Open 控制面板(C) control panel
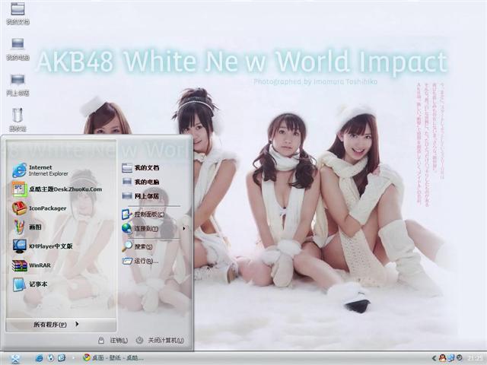 148,214
